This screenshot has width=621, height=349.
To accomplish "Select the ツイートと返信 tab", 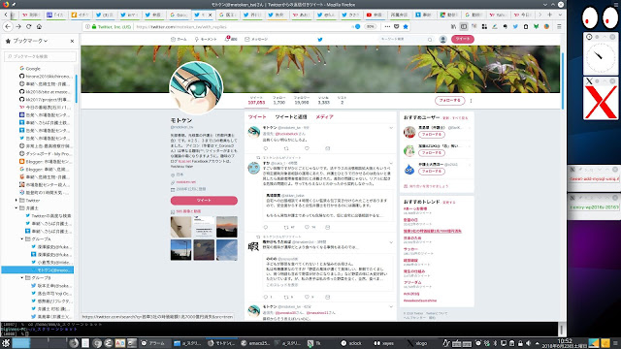I will pos(291,117).
